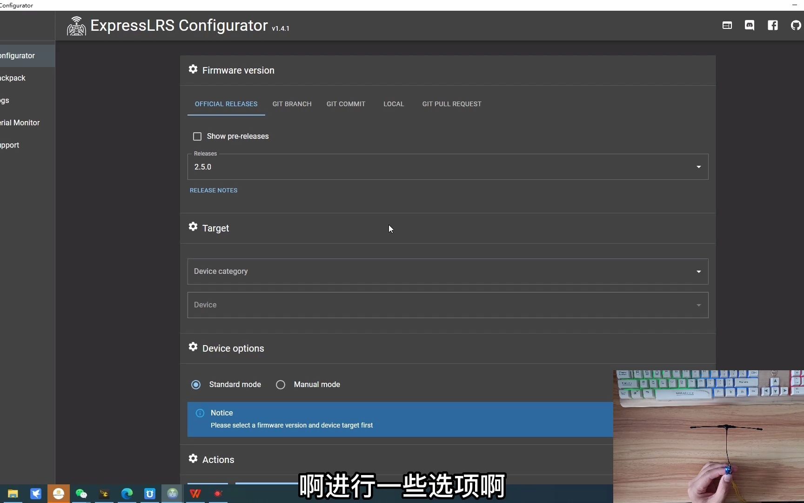Click the Firmware version gear icon
The height and width of the screenshot is (503, 804).
(193, 69)
